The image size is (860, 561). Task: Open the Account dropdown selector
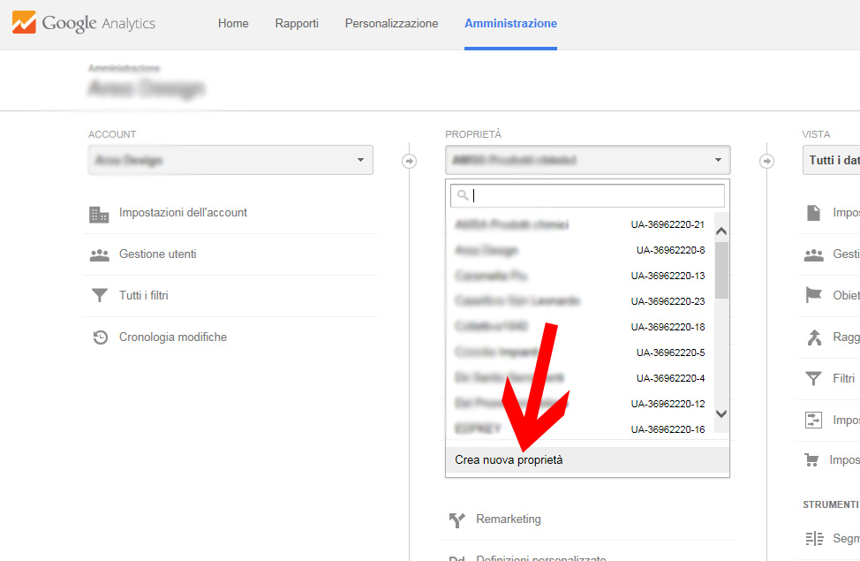pos(230,161)
